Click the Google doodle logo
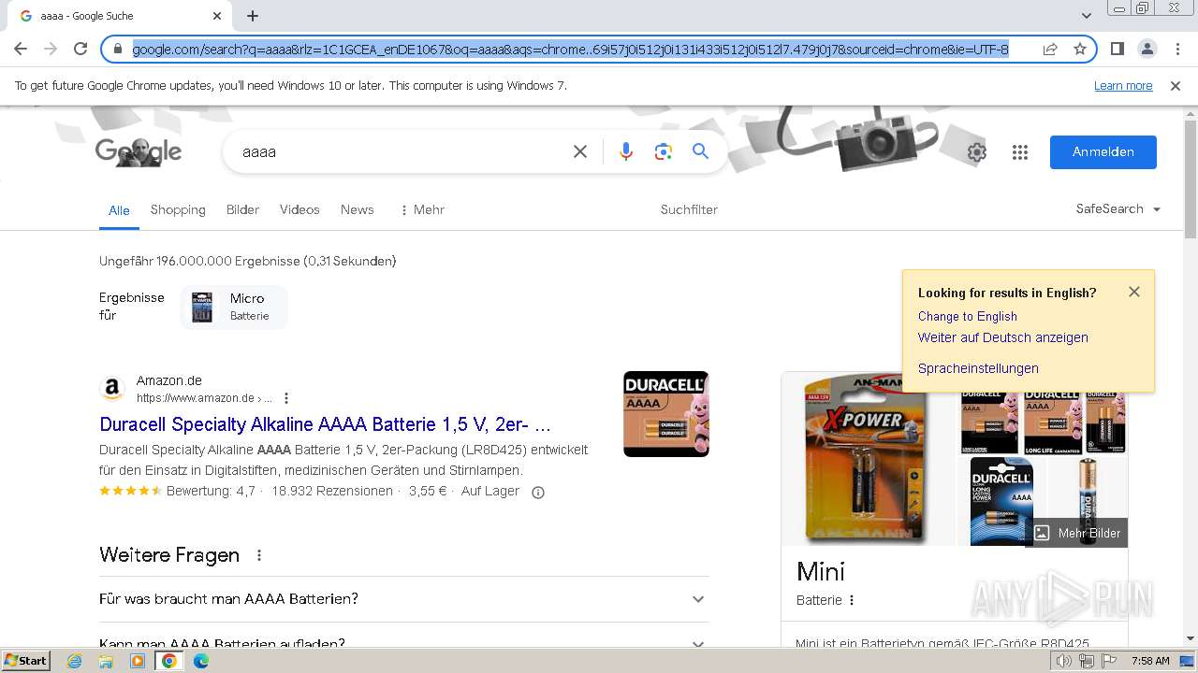This screenshot has height=673, width=1198. pos(139,151)
